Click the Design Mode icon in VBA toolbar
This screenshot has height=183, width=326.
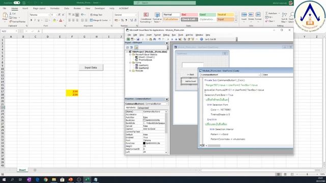[180, 39]
